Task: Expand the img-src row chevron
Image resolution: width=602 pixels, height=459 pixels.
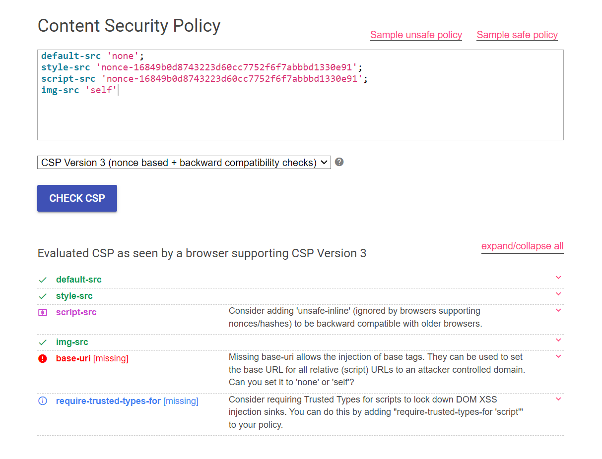Action: point(558,340)
